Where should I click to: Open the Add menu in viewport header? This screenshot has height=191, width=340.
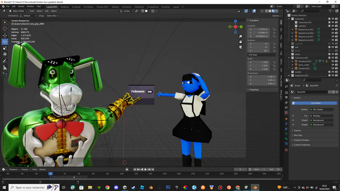(x=46, y=11)
